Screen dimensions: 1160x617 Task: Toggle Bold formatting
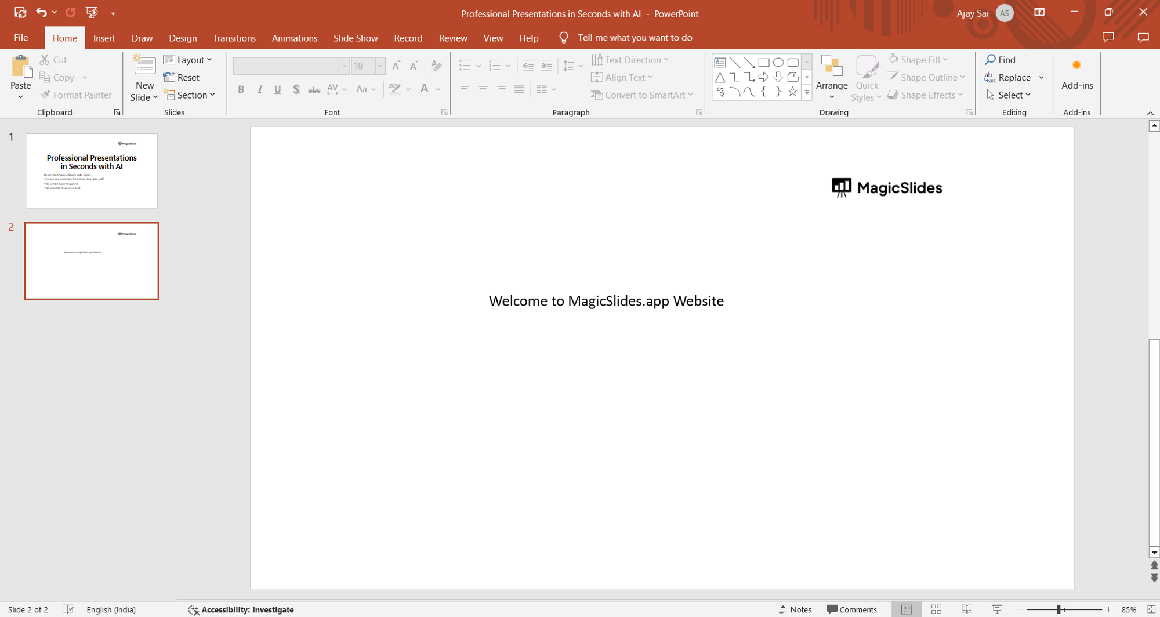pyautogui.click(x=241, y=89)
